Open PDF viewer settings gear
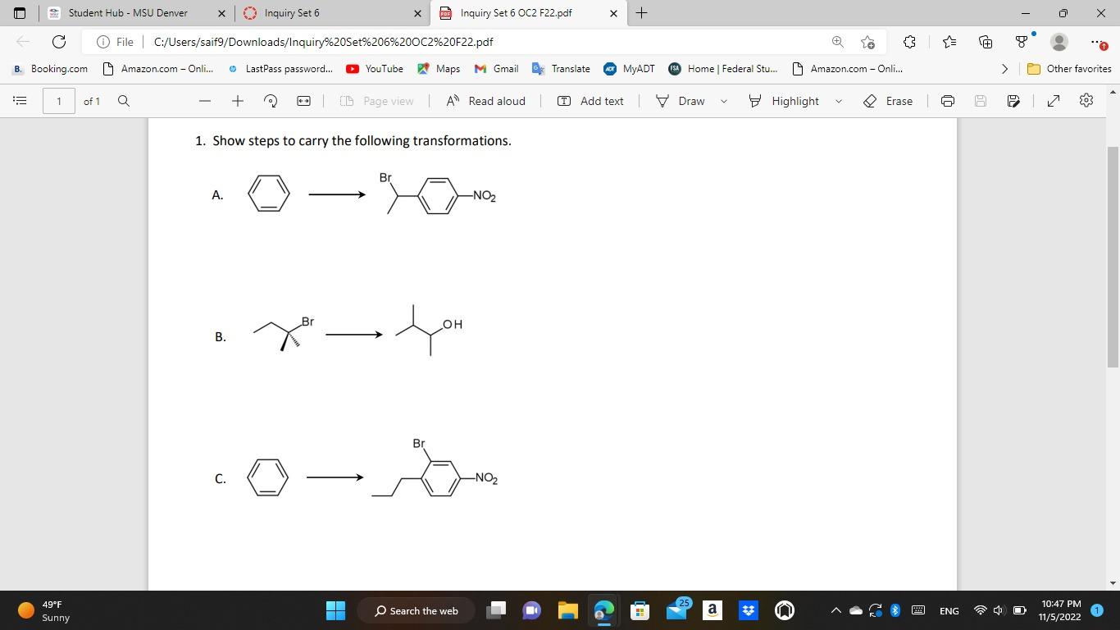Viewport: 1120px width, 630px height. pyautogui.click(x=1085, y=101)
